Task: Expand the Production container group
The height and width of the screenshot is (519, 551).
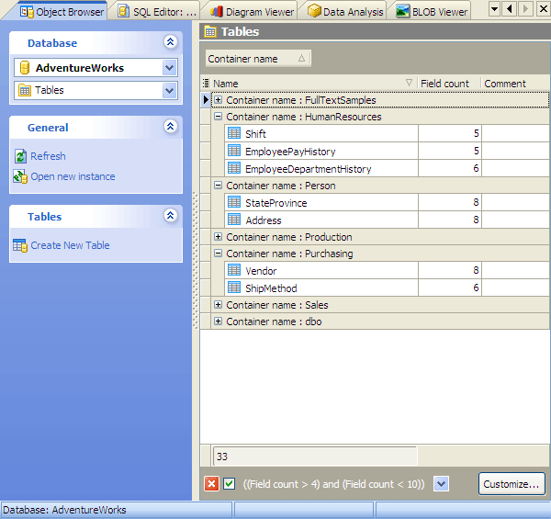Action: tap(219, 237)
